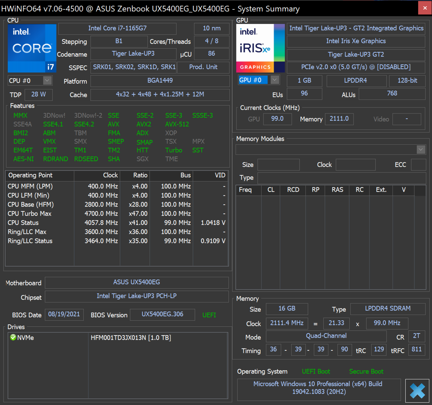Open the CPU #0 selector dropdown
Screen dimensions: 432x405
point(47,80)
